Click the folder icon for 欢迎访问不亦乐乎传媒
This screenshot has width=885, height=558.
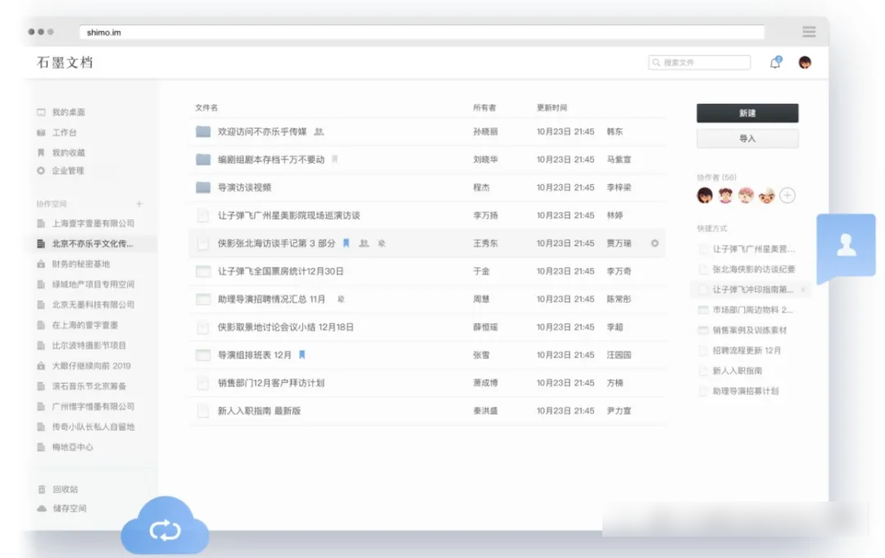pyautogui.click(x=203, y=132)
